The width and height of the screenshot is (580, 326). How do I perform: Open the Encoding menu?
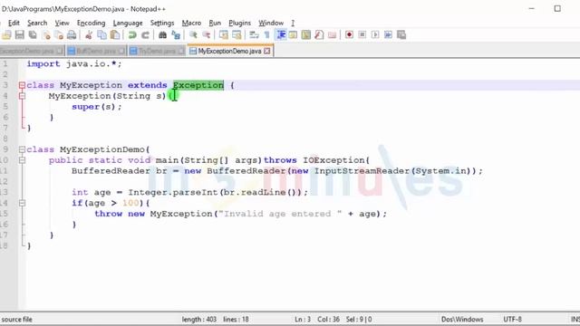[x=91, y=23]
